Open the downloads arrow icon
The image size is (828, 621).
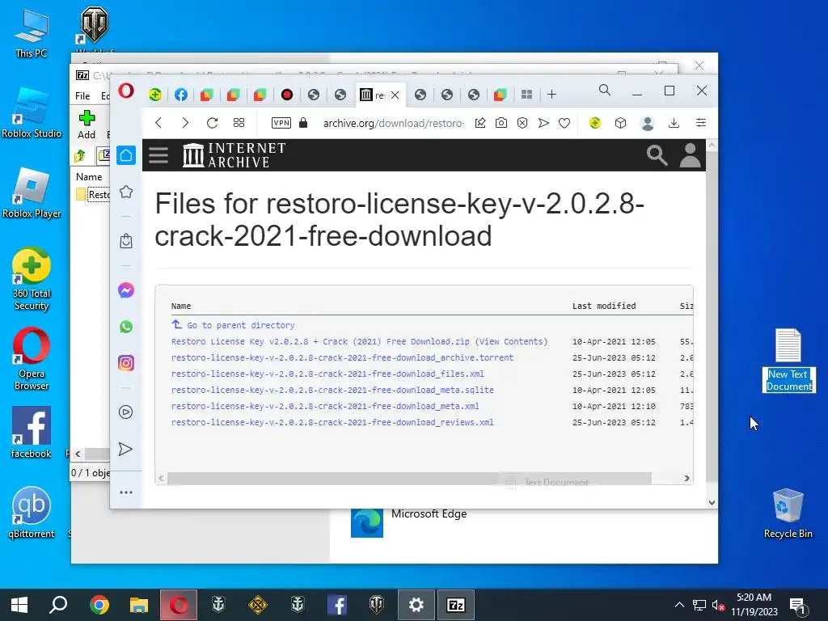(x=674, y=123)
